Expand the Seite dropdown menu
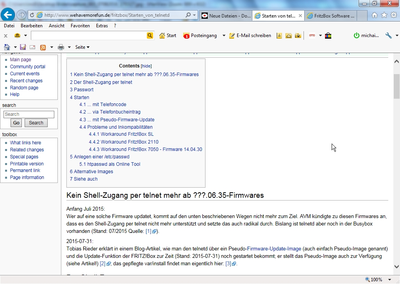This screenshot has width=400, height=284. [x=82, y=47]
